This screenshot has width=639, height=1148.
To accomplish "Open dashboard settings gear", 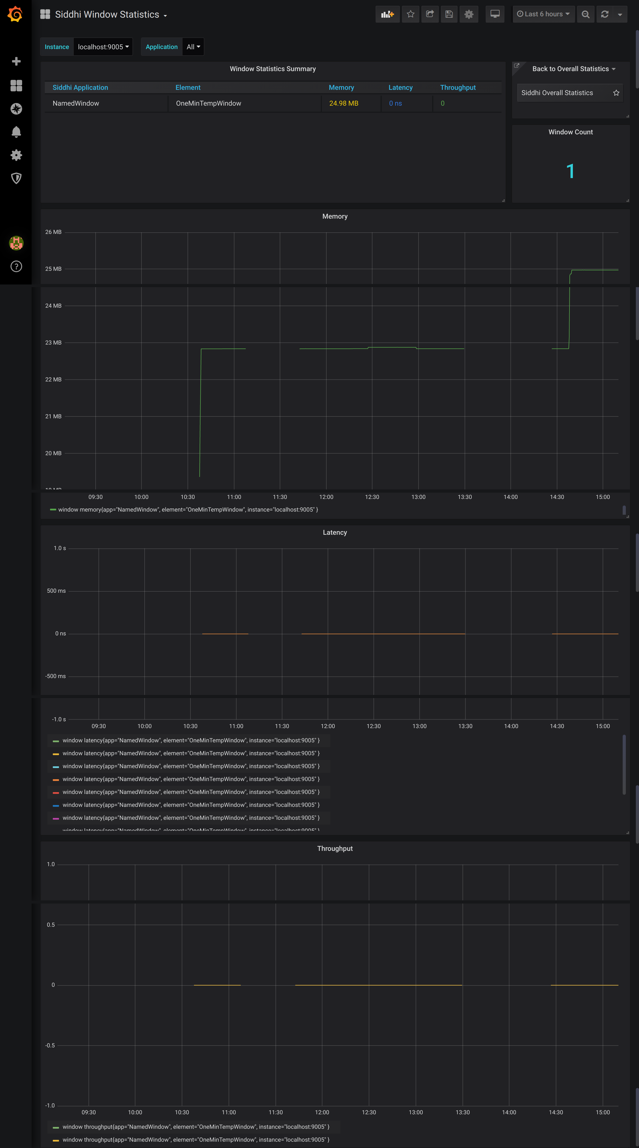I will [469, 14].
